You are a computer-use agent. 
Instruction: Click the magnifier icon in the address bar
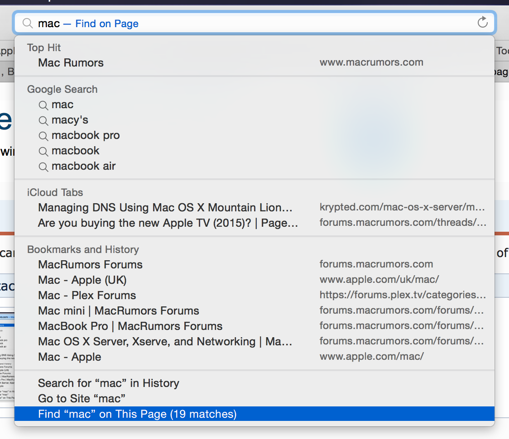point(28,24)
